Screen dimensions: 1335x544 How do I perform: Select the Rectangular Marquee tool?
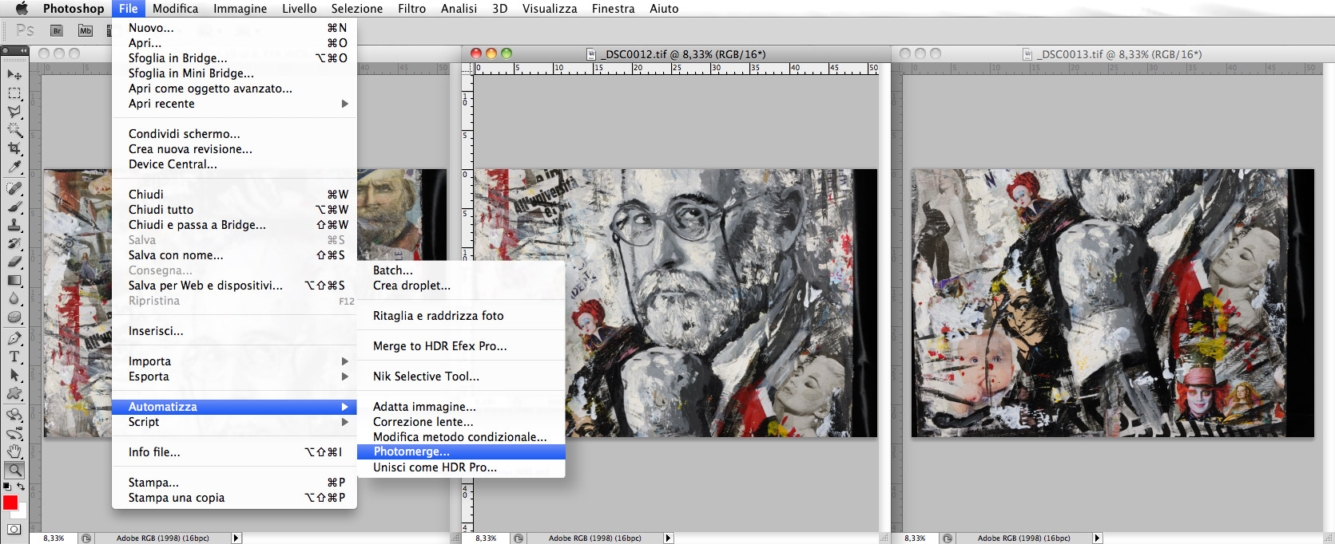(14, 93)
